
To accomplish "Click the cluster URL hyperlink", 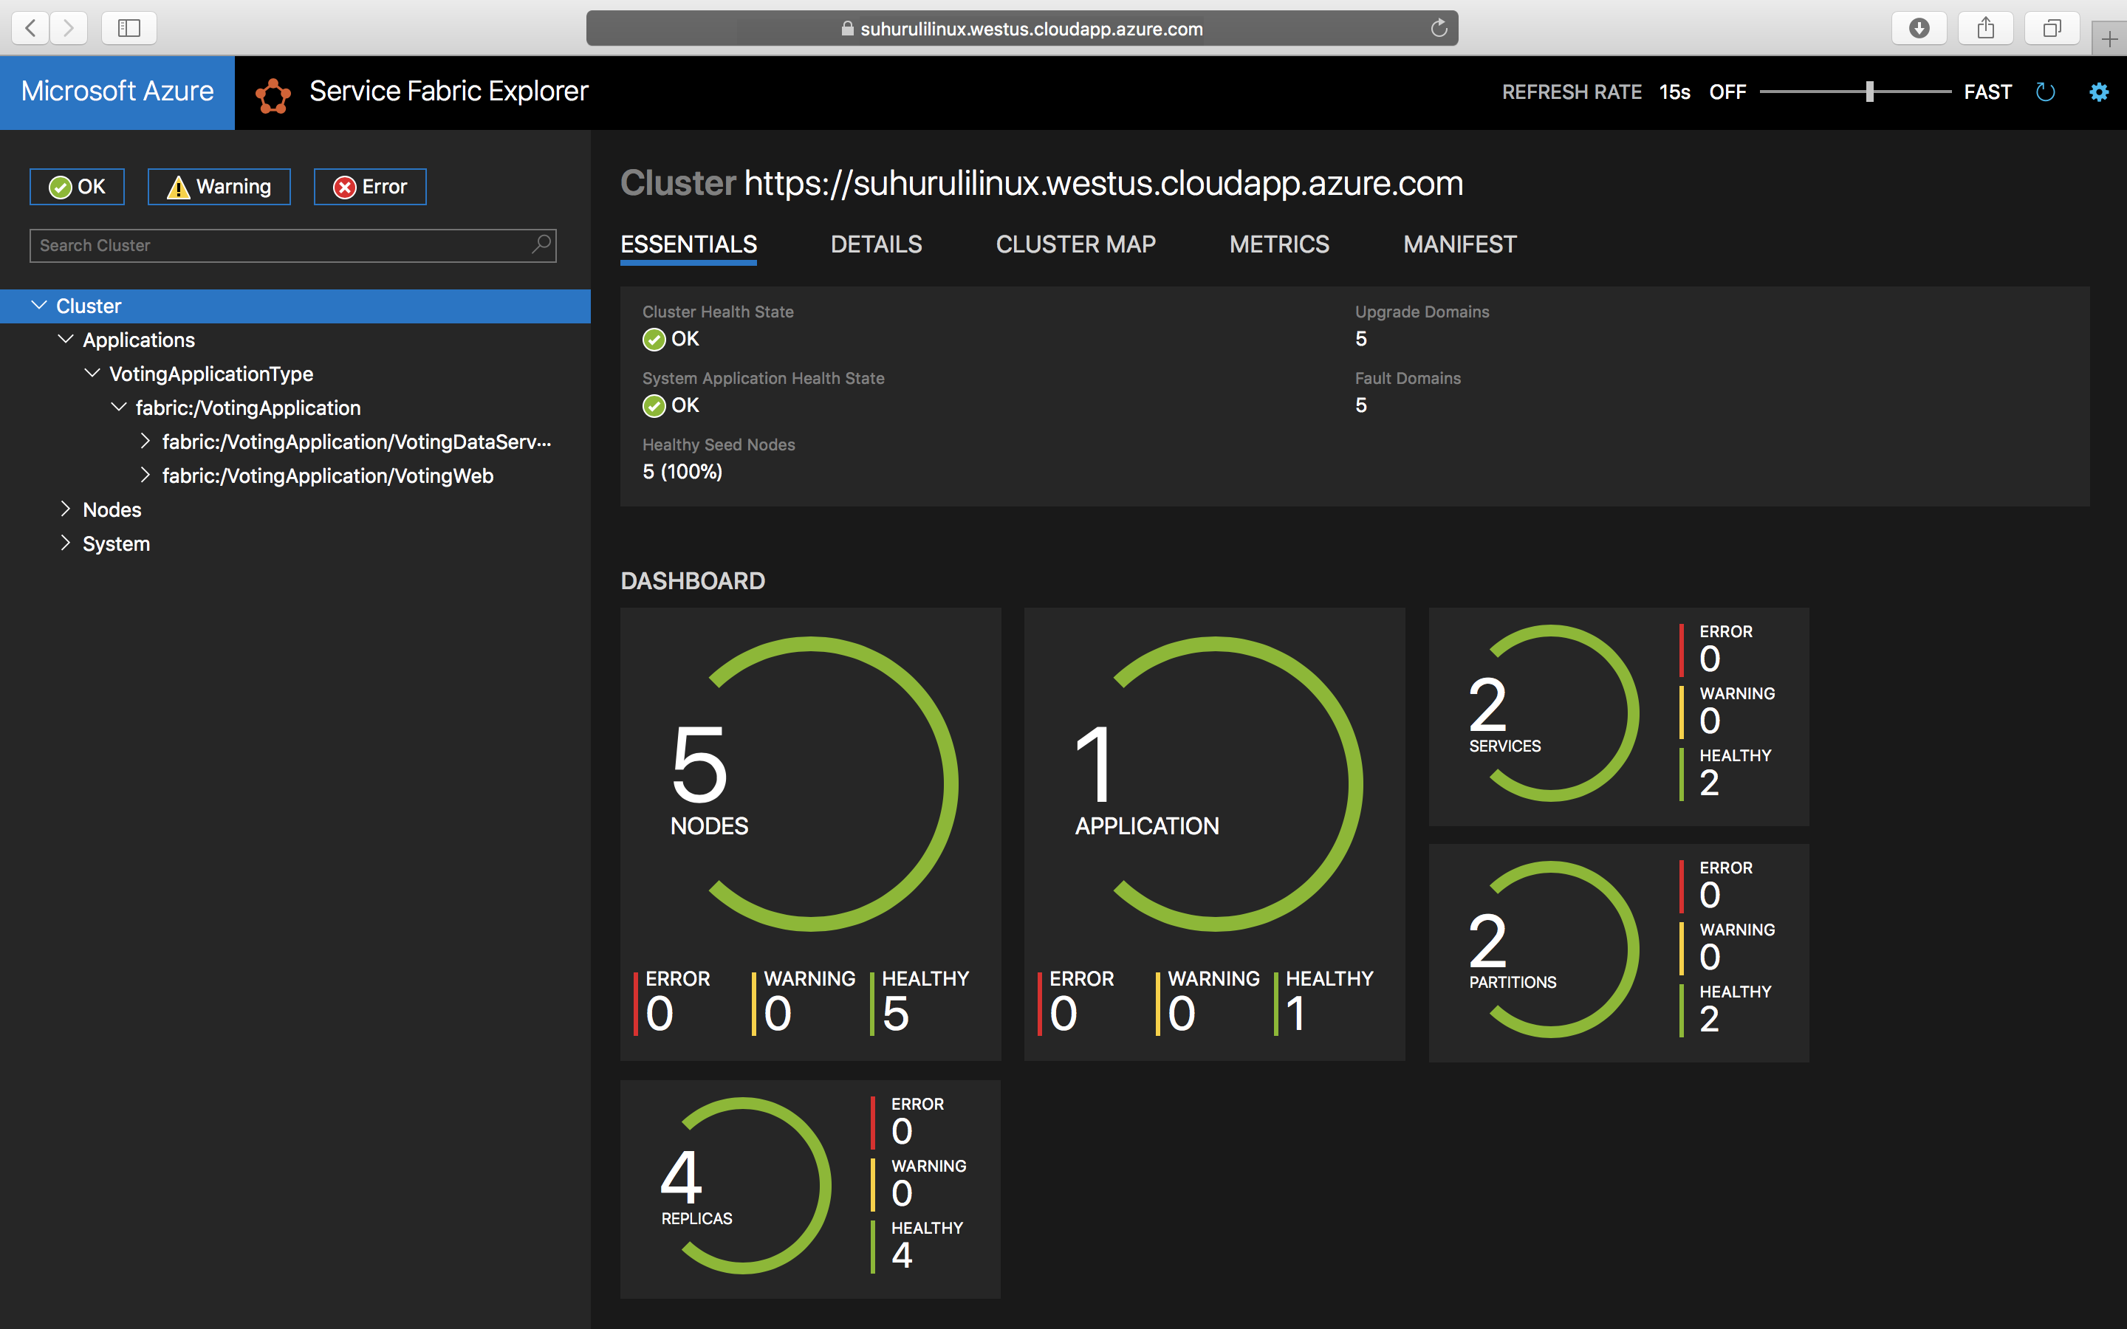I will pos(1104,182).
